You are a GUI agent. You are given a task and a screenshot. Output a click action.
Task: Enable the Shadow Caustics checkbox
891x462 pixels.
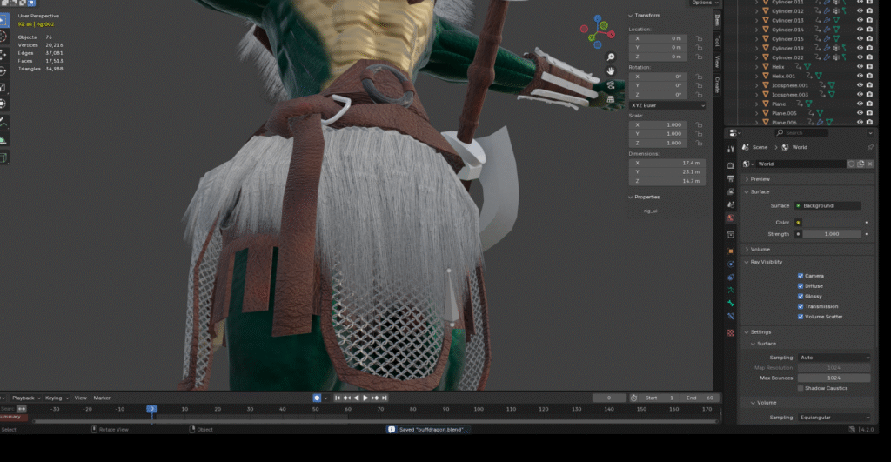(x=801, y=388)
